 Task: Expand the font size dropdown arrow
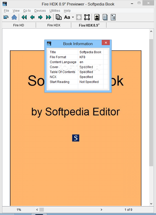pyautogui.click(x=73, y=17)
